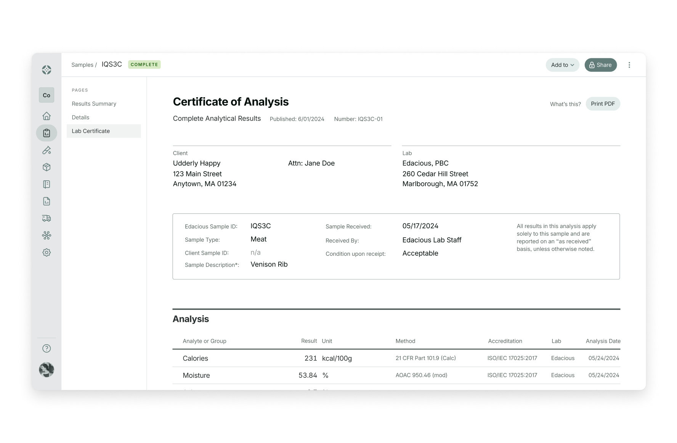Click Moisture result value 53.84

(308, 376)
